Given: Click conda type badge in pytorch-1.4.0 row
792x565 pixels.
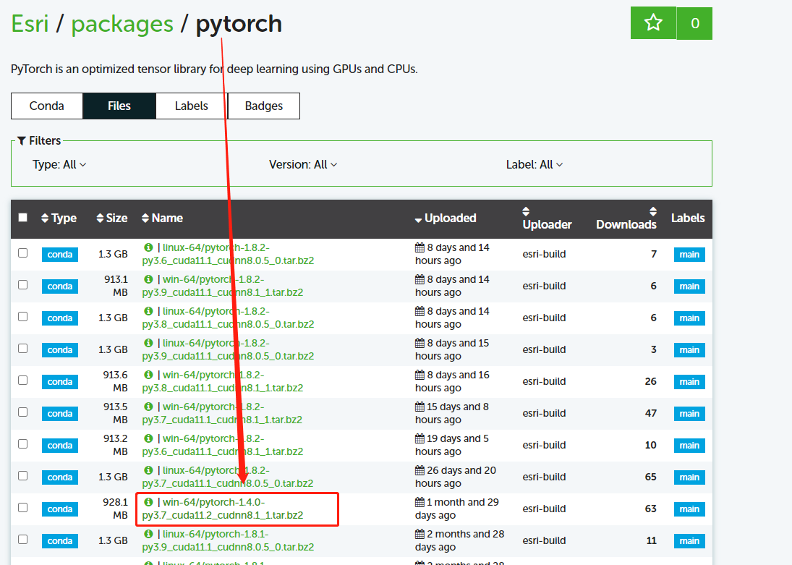Looking at the screenshot, I should pos(60,509).
